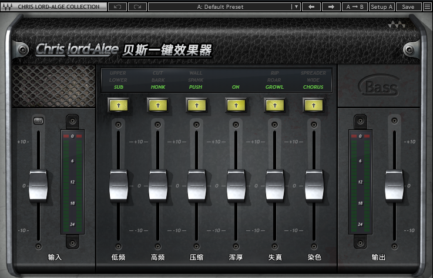Select CUT mode label in display
Viewport: 433px width, 278px height.
point(157,73)
